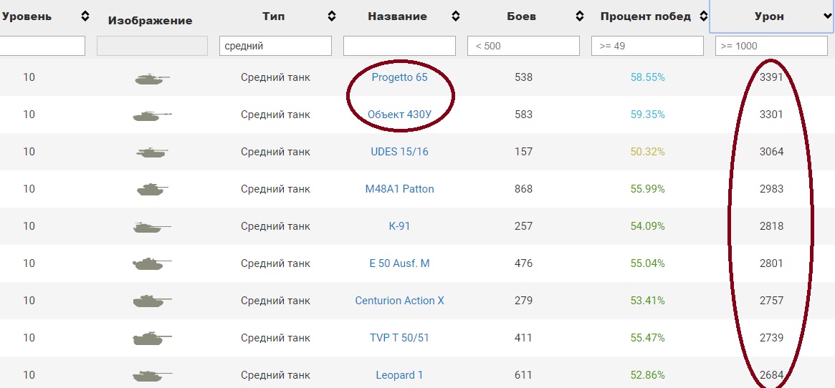Focus the Боев filter field '< 500'
The image size is (835, 388).
click(523, 46)
